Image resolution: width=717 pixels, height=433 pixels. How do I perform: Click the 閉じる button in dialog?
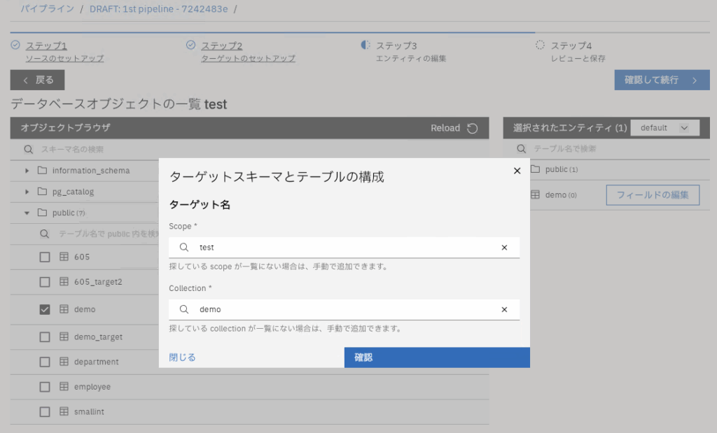[182, 357]
